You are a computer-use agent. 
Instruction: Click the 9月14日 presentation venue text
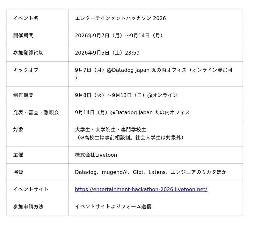click(x=132, y=112)
